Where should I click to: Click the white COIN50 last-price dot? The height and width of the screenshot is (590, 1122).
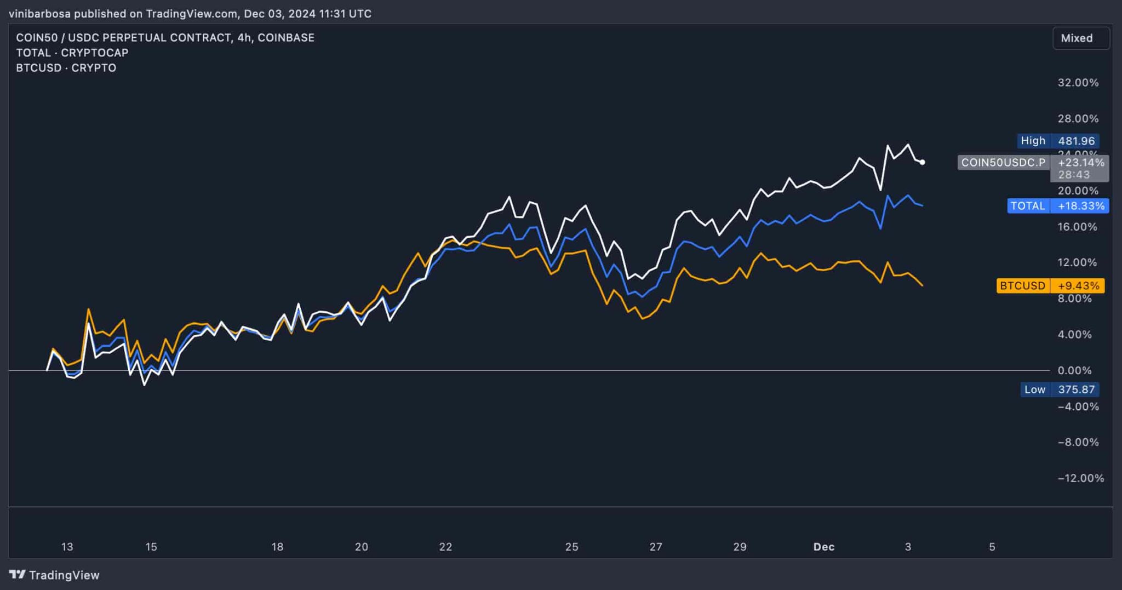[x=923, y=162]
